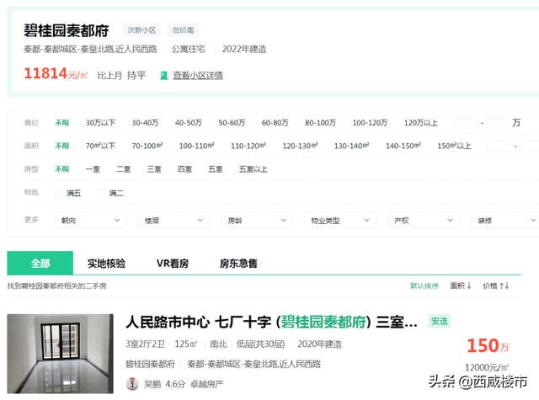Click the 安选 badge on the listing
Viewport: 539px width, 400px height.
tap(440, 322)
